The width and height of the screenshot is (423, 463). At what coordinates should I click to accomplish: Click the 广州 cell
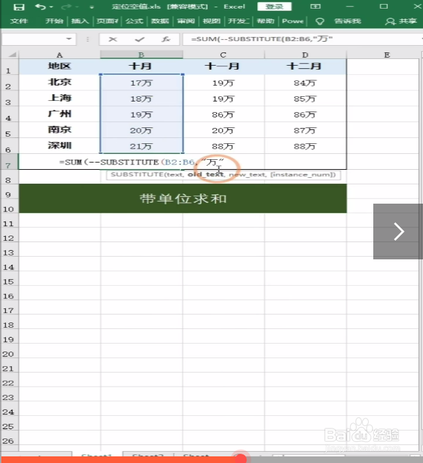[60, 113]
